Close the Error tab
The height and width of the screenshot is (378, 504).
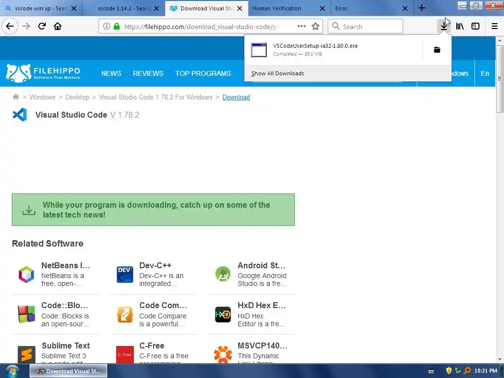tap(405, 9)
